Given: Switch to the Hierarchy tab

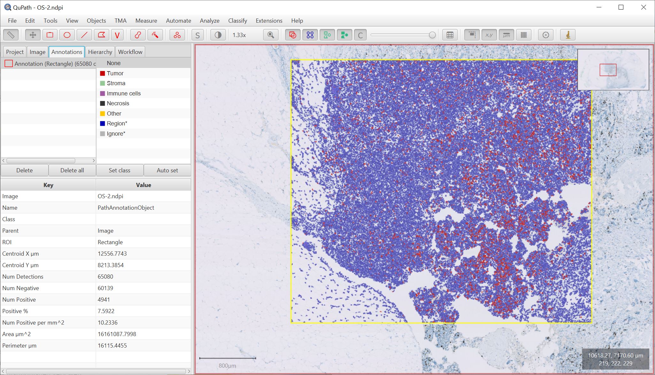Looking at the screenshot, I should point(100,52).
